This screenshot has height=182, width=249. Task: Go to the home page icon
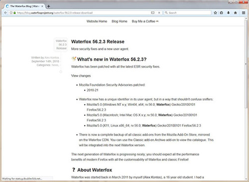click(236, 12)
